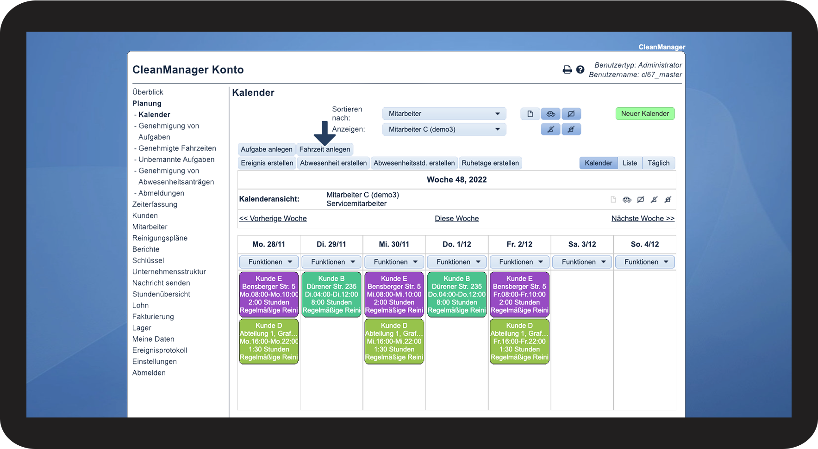Viewport: 818px width, 449px height.
Task: Open the 'Mitarbeiter C (demo3)' dropdown
Action: [x=444, y=129]
